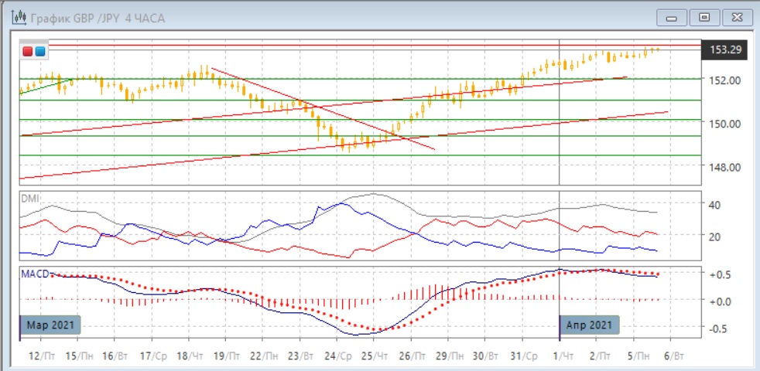Image resolution: width=760 pixels, height=371 pixels.
Task: Select the MACD indicator label
Action: click(34, 274)
